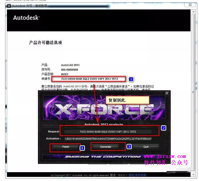Screen dimensions: 199x181
Task: Click the Generate button in X-Force
Action: point(106,147)
